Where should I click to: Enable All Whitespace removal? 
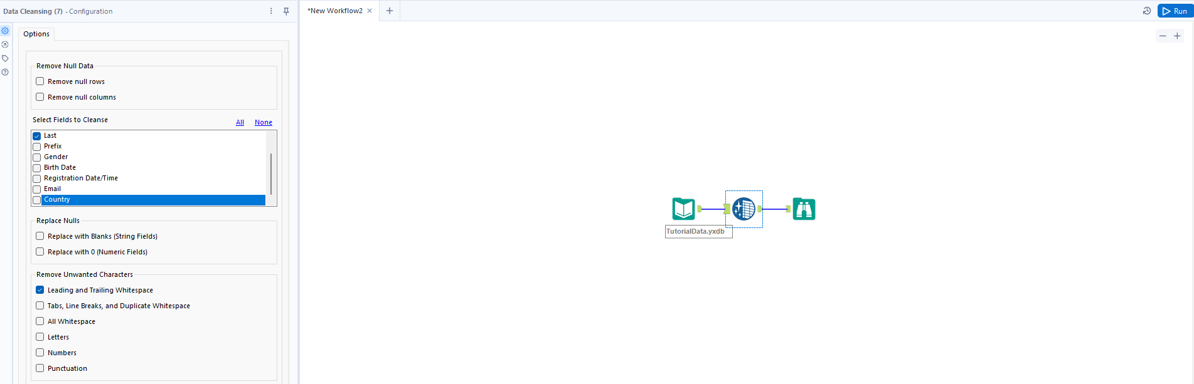point(40,321)
